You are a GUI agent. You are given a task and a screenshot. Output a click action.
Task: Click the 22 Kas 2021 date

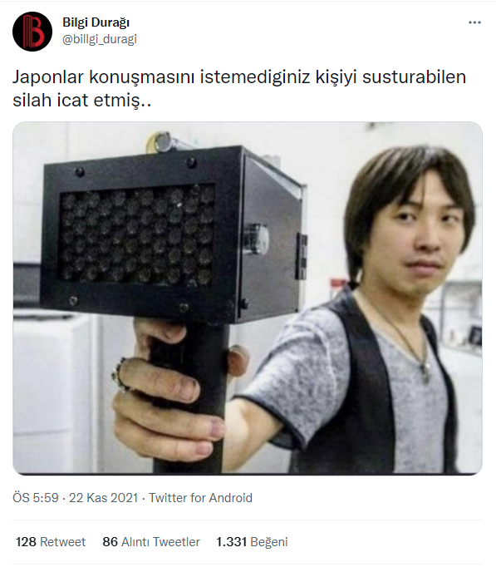point(103,498)
